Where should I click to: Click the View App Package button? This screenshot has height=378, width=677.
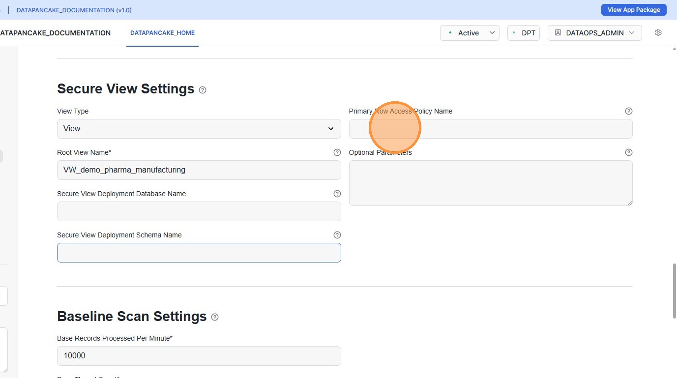click(633, 10)
